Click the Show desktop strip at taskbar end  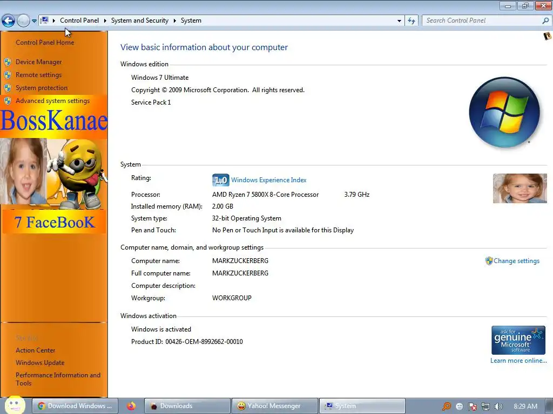click(549, 406)
